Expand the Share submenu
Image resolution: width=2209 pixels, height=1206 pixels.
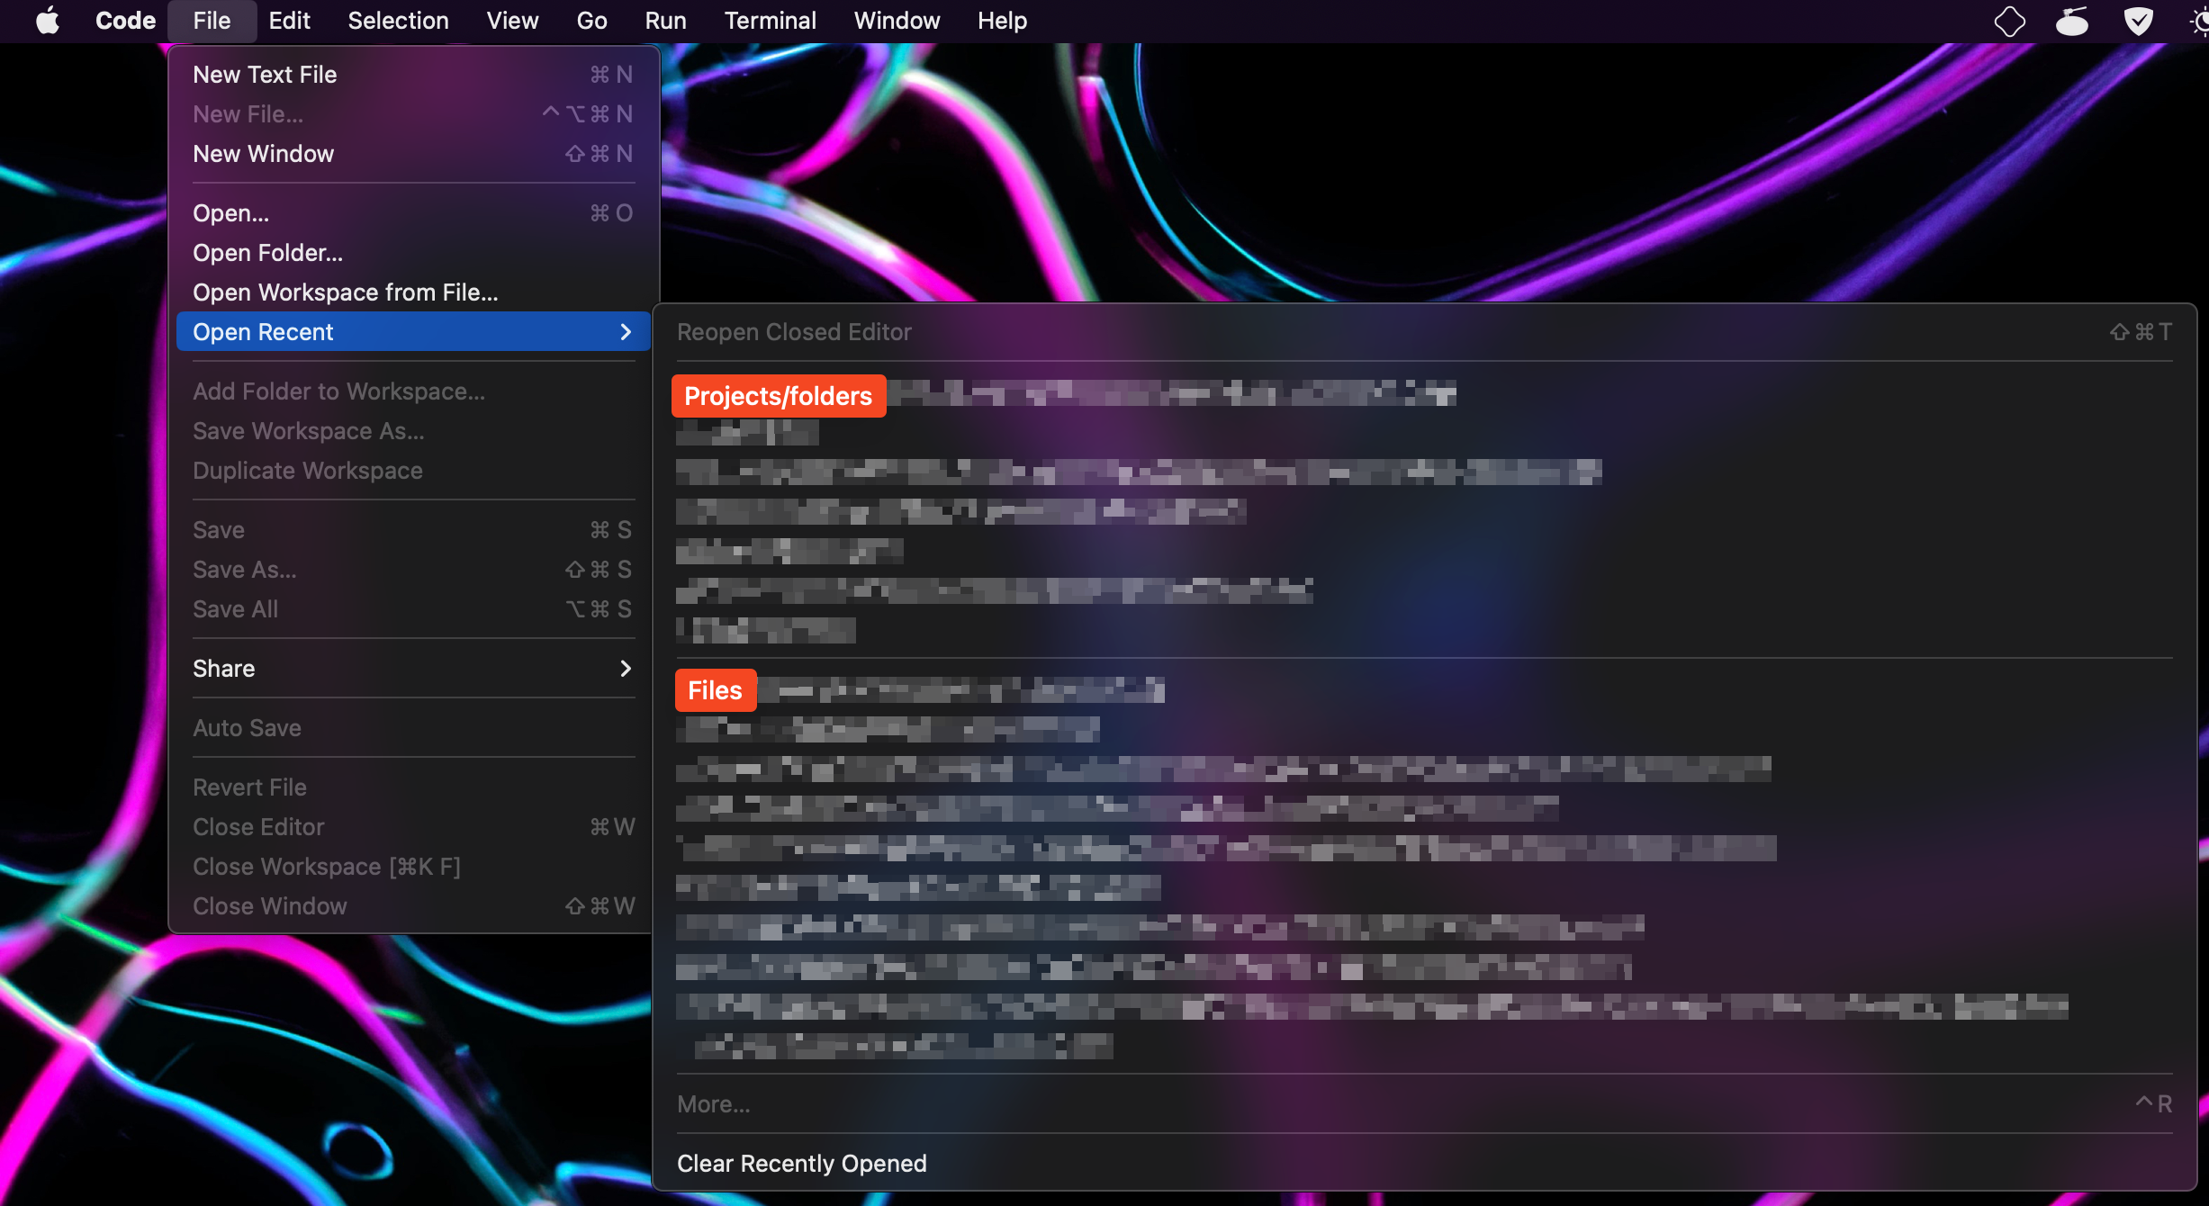click(223, 668)
